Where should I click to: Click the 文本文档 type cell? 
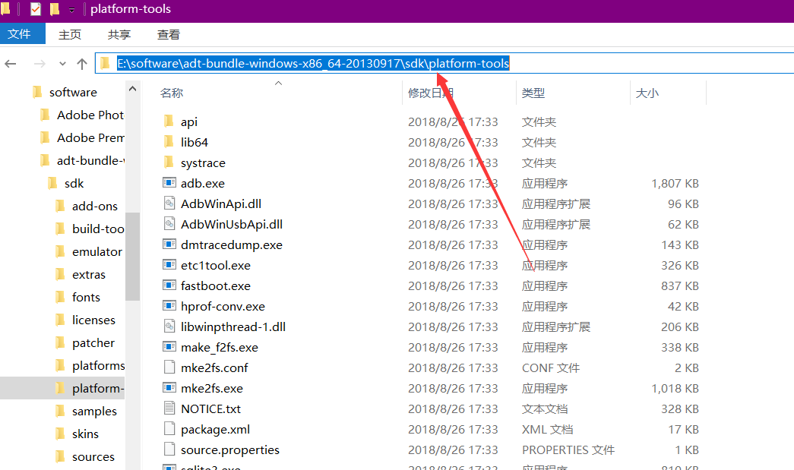(x=544, y=408)
